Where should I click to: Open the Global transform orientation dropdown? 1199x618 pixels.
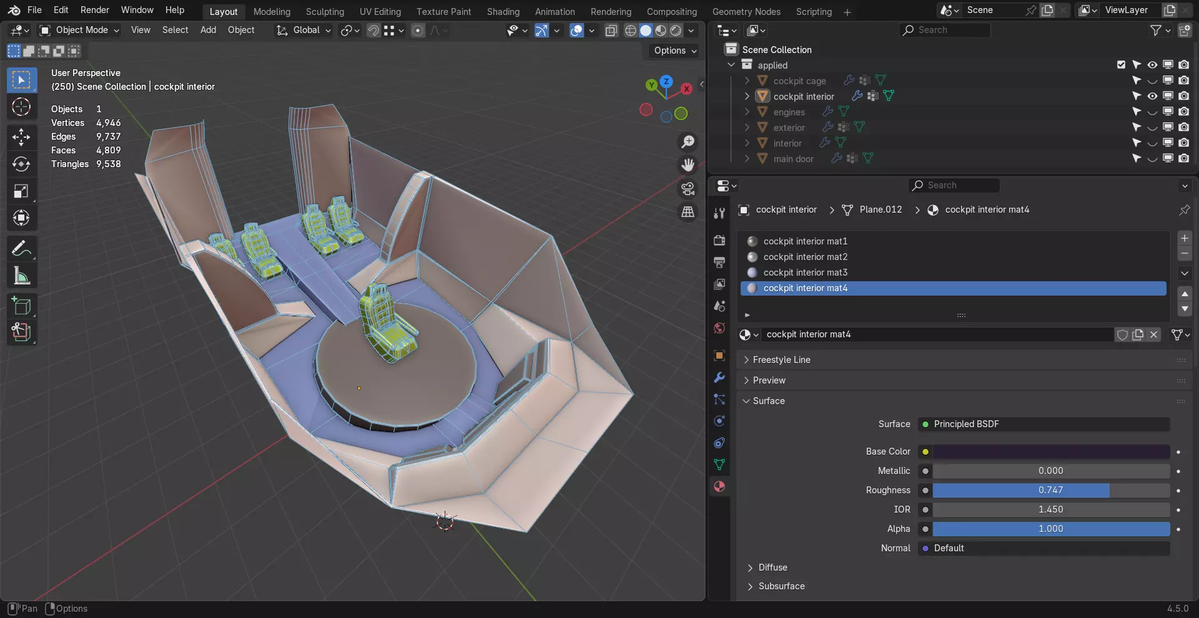(x=303, y=30)
